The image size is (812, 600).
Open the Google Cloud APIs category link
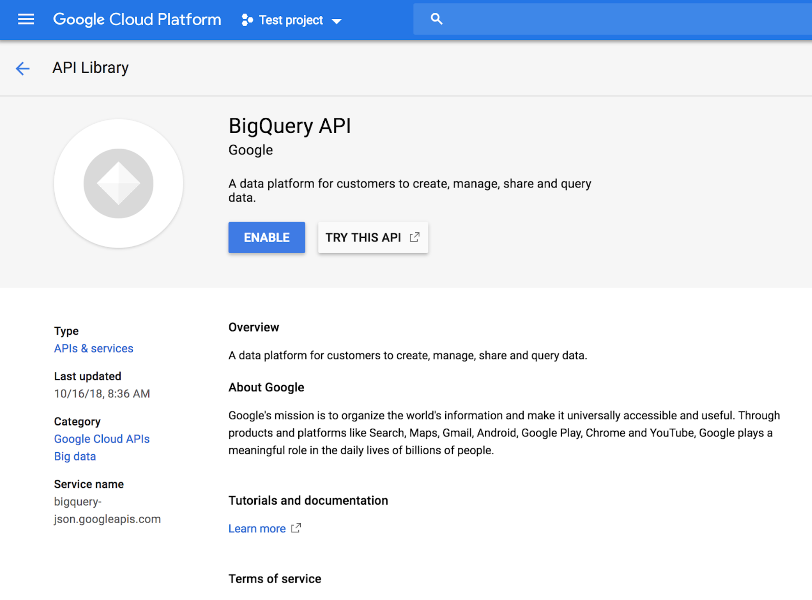101,439
